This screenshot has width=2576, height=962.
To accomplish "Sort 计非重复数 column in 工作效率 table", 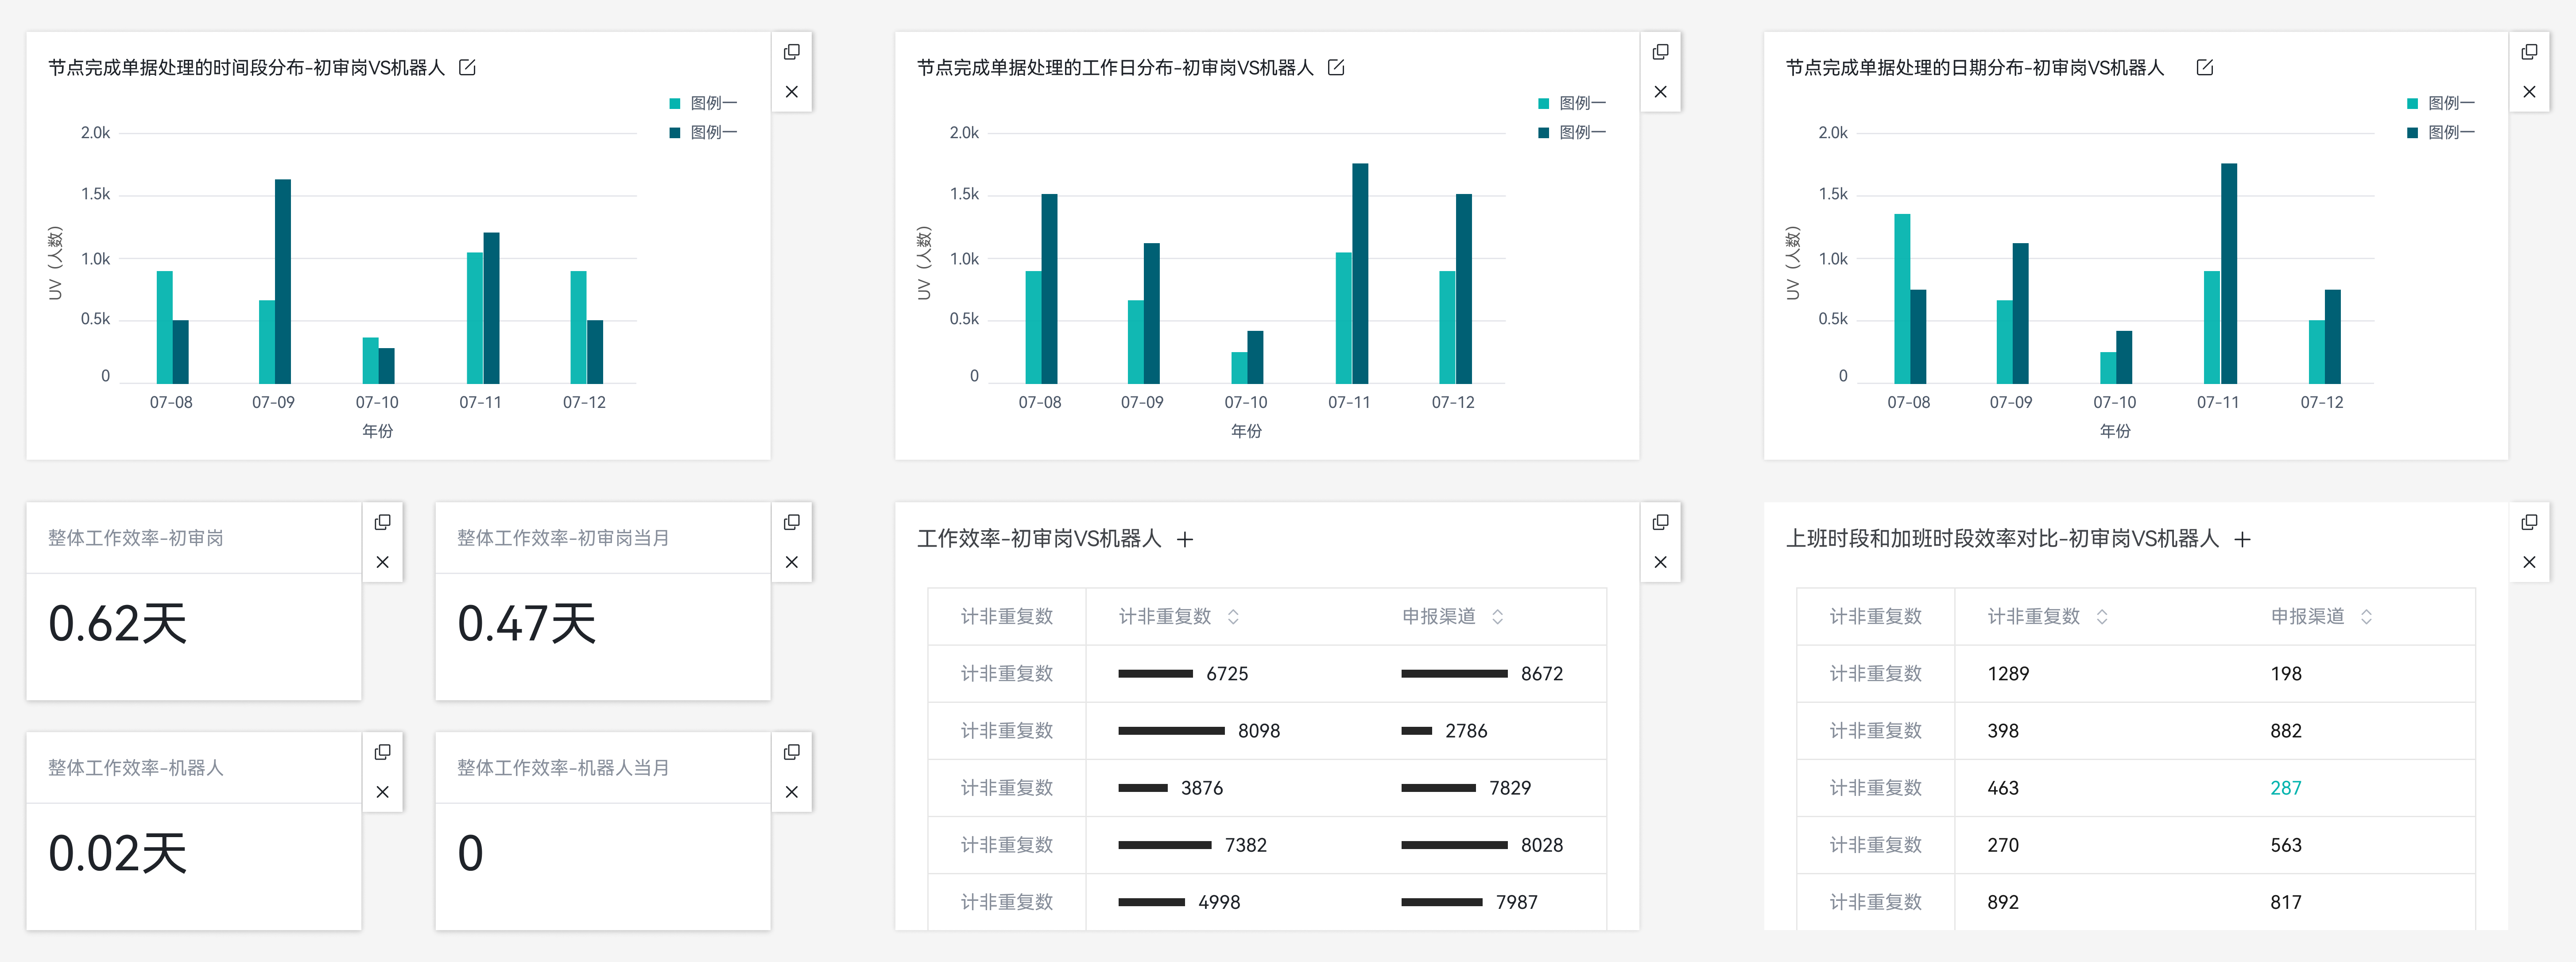I will (1233, 617).
